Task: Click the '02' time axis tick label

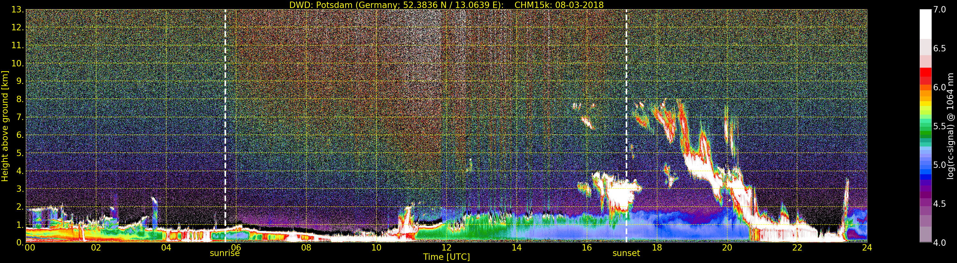Action: (x=96, y=248)
